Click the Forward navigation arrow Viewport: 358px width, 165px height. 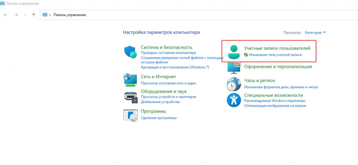[16, 15]
